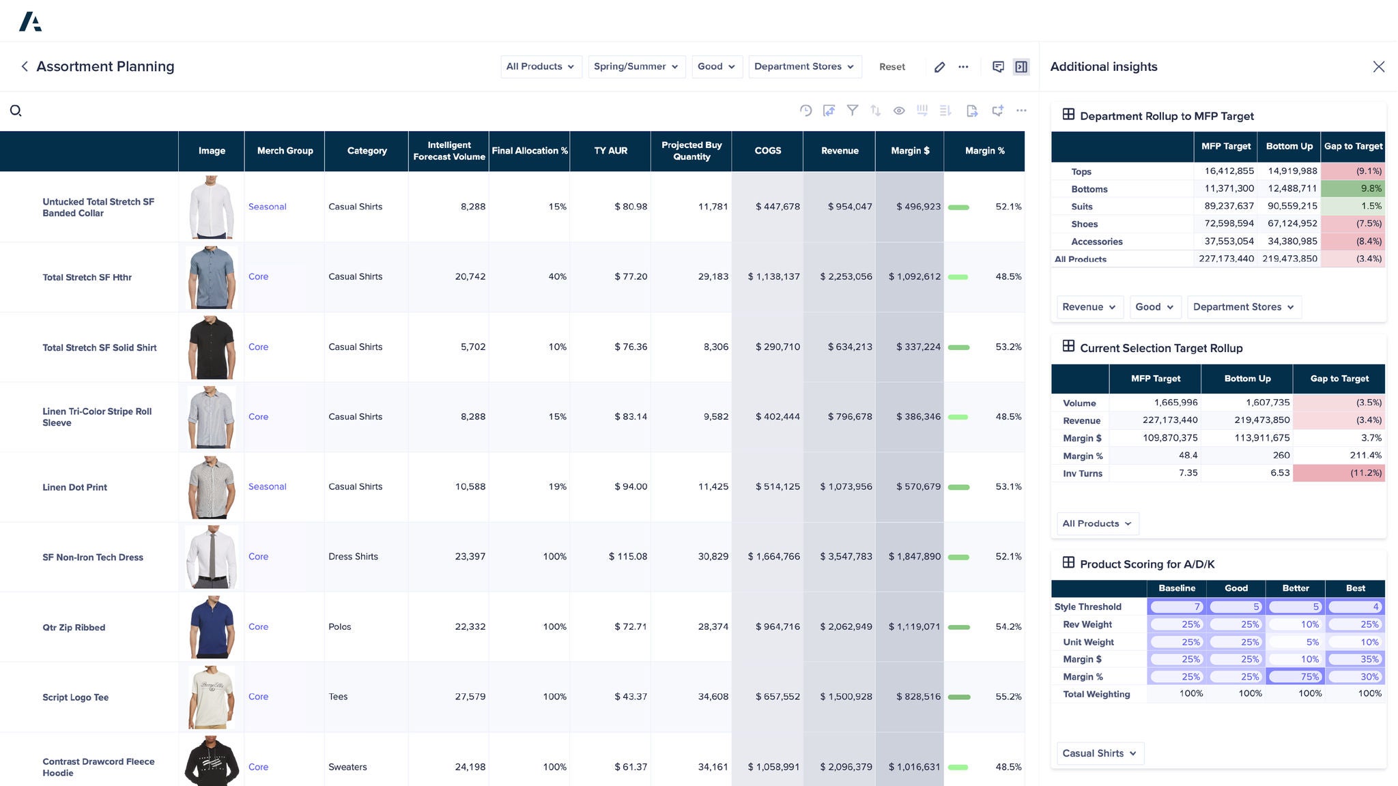Open show/hide columns with the eye icon

[899, 110]
